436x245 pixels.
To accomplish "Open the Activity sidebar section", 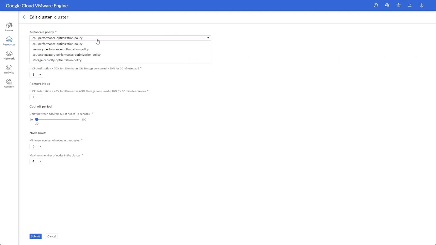I will point(9,69).
